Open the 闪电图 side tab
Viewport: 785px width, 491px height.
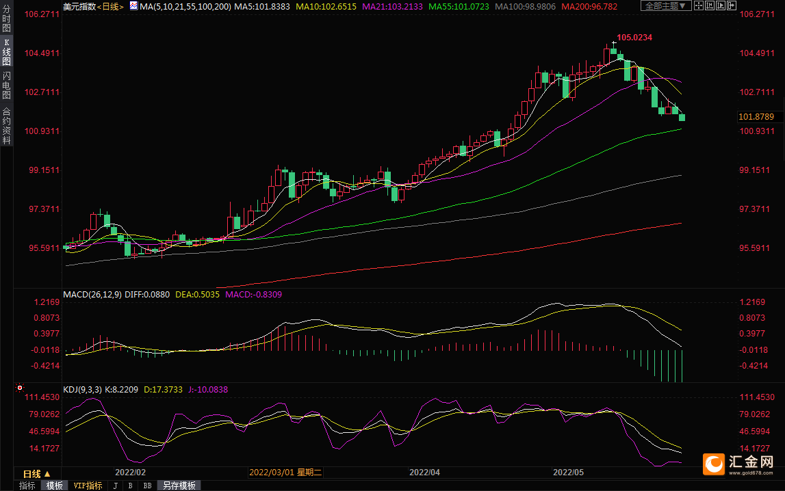6,84
